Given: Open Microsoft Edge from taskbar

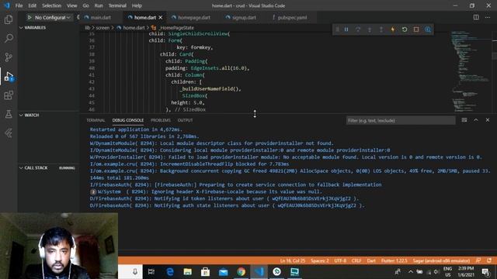Looking at the screenshot, I should 170,272.
